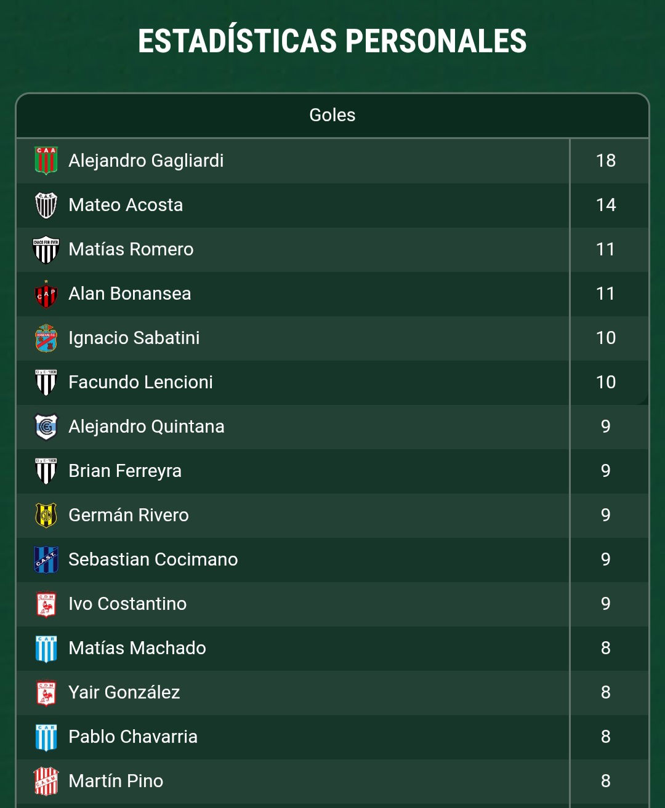Click the yellow-black crest beside Germán Rivero

click(46, 515)
